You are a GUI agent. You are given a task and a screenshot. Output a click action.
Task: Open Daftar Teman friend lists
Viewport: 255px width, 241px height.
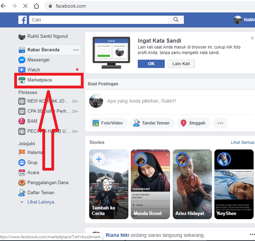point(41,193)
